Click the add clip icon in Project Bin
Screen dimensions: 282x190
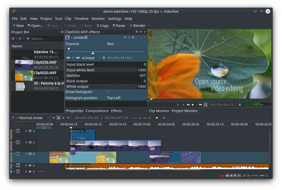coord(13,38)
